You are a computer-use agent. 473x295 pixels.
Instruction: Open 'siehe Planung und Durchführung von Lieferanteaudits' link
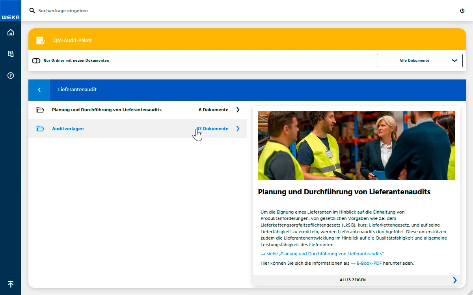[x=322, y=254]
